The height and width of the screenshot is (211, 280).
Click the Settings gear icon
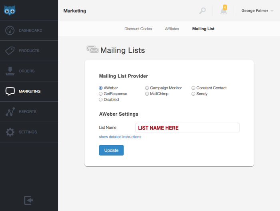[x=10, y=132]
